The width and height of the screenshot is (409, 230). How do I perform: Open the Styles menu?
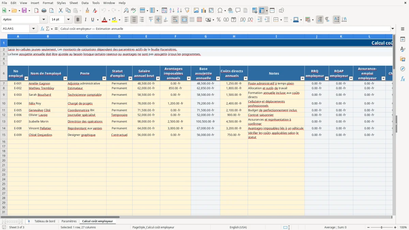61,3
